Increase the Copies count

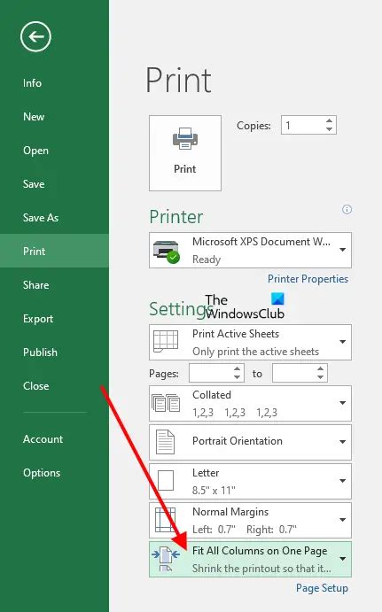330,121
